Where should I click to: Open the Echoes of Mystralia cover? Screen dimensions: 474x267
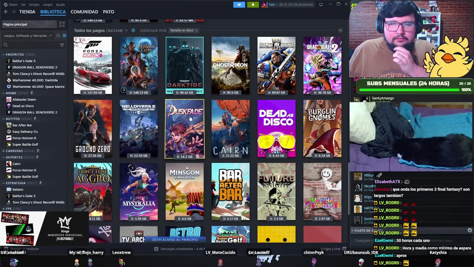(138, 191)
